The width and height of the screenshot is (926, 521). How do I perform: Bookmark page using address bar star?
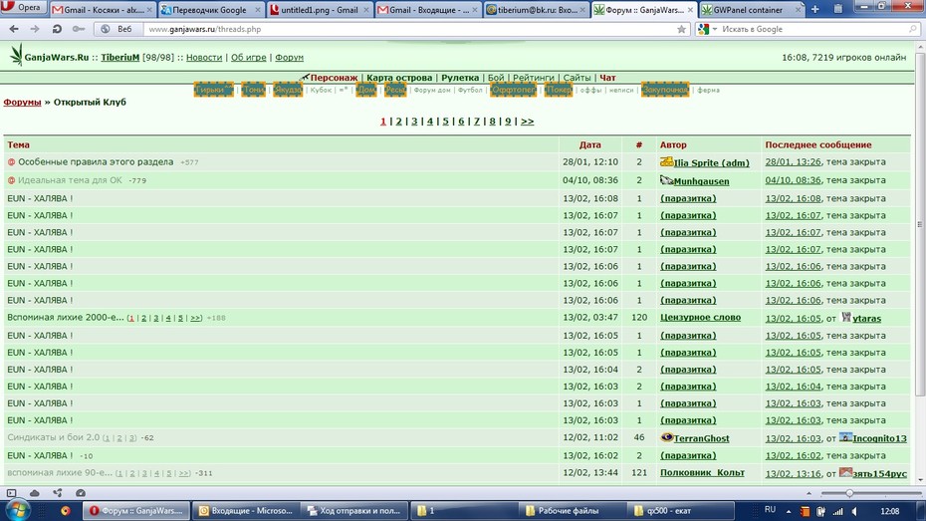(x=681, y=29)
